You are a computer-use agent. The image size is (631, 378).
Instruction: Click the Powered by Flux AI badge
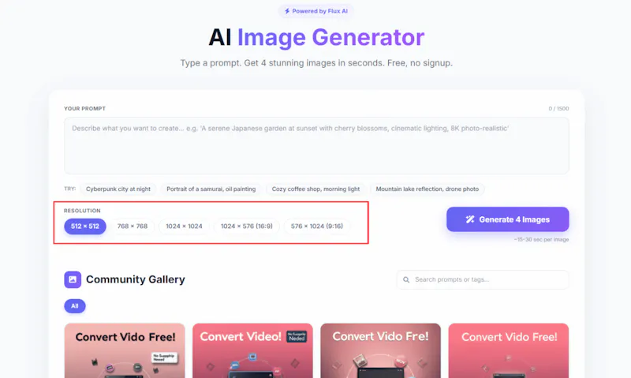coord(316,11)
